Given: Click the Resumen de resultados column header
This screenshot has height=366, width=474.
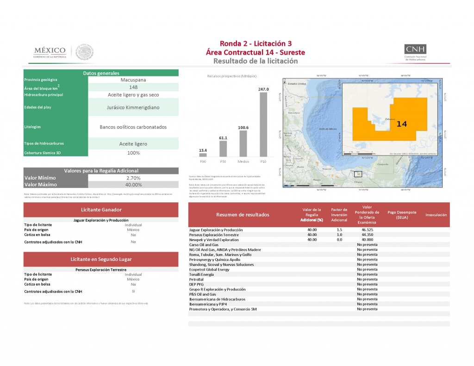Looking at the screenshot, I should tap(243, 215).
